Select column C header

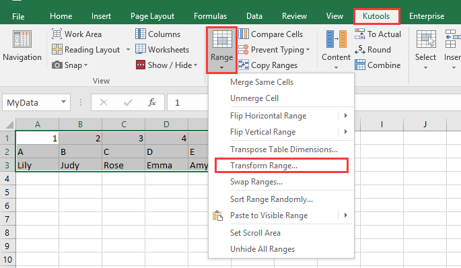tap(123, 125)
